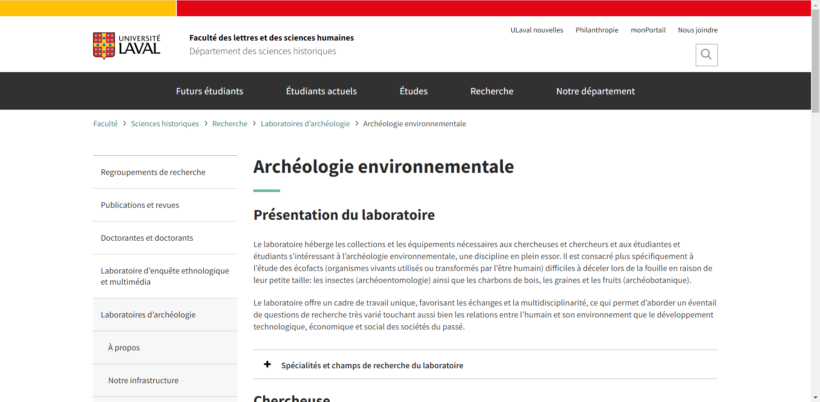Open the Notre département menu
820x402 pixels.
(595, 91)
